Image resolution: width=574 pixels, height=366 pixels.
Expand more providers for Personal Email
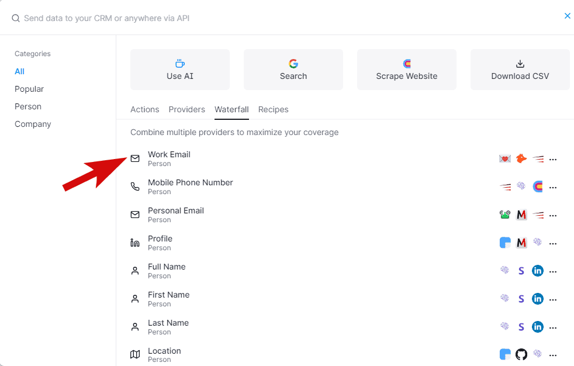(x=553, y=216)
